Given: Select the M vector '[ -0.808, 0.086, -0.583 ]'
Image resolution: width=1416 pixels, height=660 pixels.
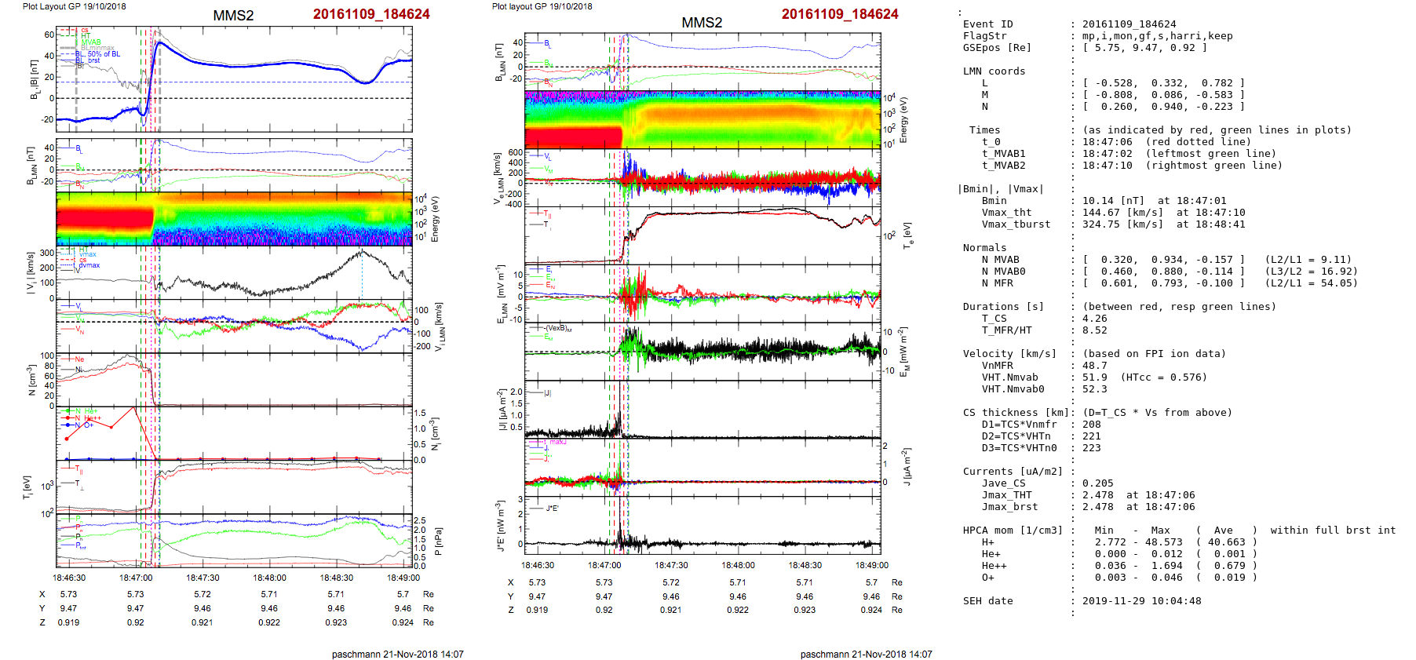Looking at the screenshot, I should pos(1163,95).
